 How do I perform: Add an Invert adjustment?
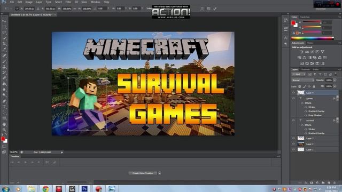point(302,63)
